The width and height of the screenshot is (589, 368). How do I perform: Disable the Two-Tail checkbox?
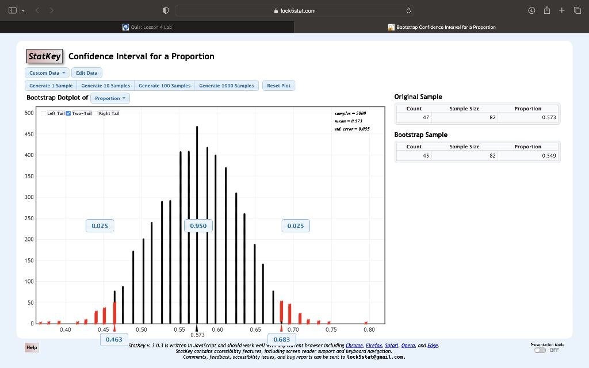68,113
